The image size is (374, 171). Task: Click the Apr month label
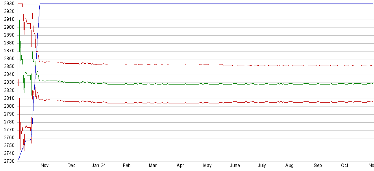click(x=180, y=166)
